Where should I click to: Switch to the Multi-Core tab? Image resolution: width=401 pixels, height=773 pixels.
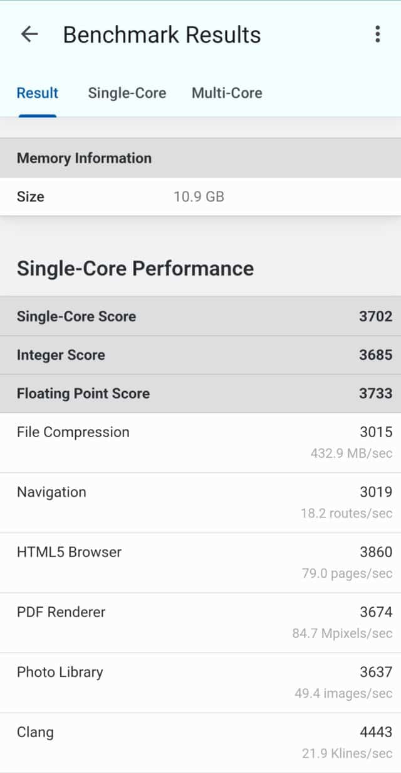pyautogui.click(x=227, y=93)
